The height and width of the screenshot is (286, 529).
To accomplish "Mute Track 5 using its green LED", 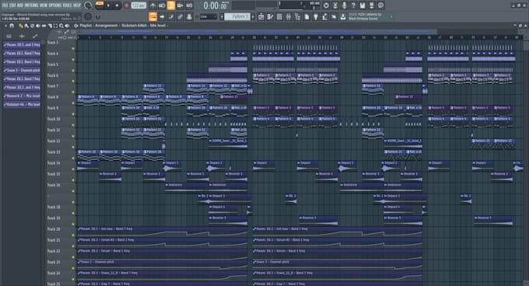I will click(x=73, y=71).
